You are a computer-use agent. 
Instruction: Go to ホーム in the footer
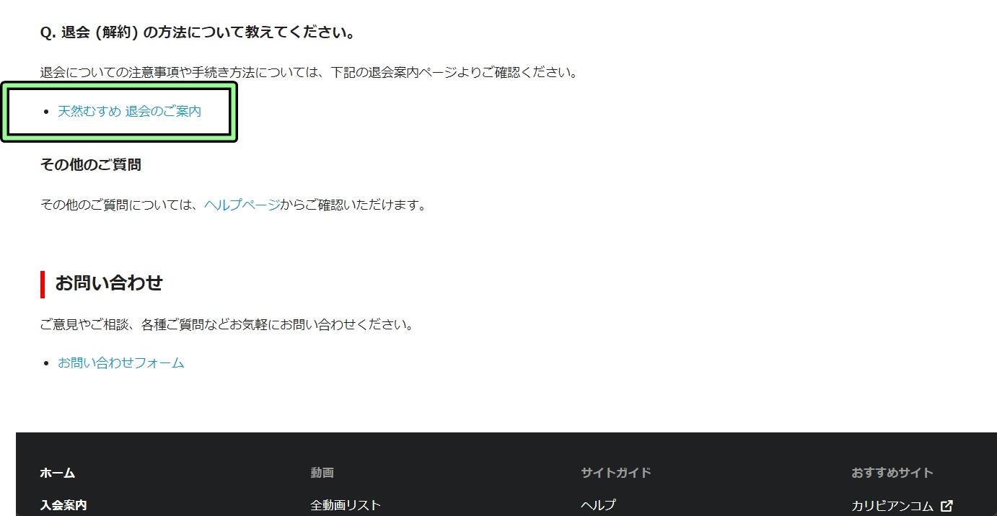(x=58, y=473)
